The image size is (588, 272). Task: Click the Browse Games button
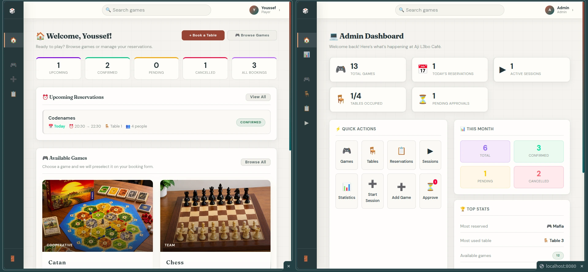252,35
